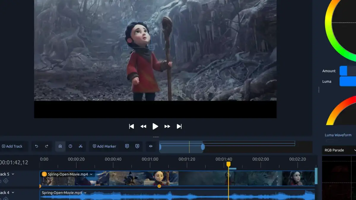Viewport: 356px width, 200px height.
Task: Toggle timeline snapping magnet icon
Action: pos(60,146)
